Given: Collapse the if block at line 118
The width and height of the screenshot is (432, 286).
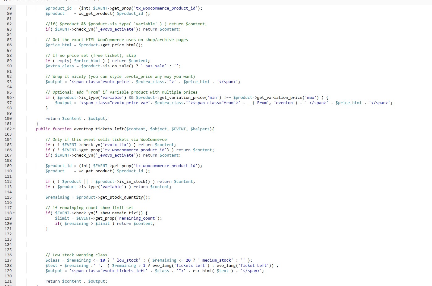Looking at the screenshot, I should tap(14, 213).
